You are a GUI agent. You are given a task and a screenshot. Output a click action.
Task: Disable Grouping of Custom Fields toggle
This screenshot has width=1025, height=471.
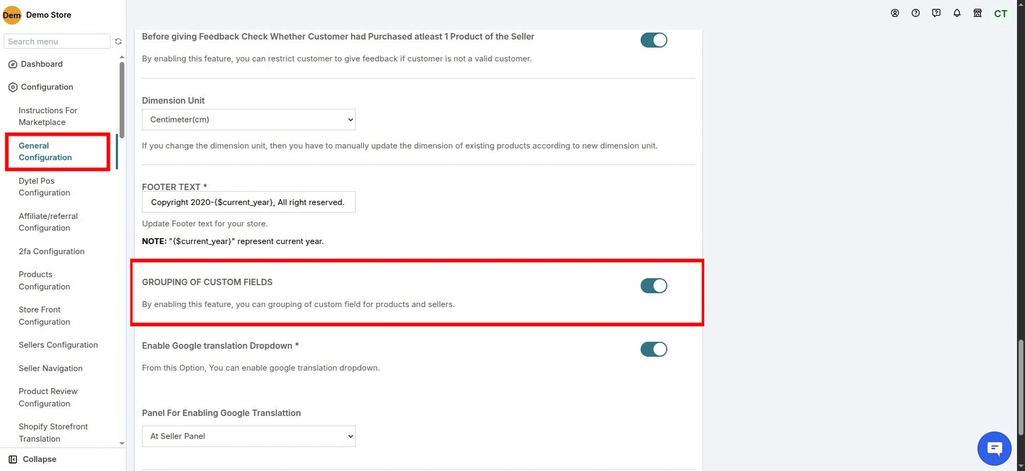click(x=653, y=286)
